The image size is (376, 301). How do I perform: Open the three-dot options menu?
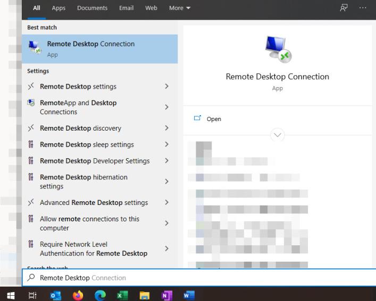(x=363, y=8)
